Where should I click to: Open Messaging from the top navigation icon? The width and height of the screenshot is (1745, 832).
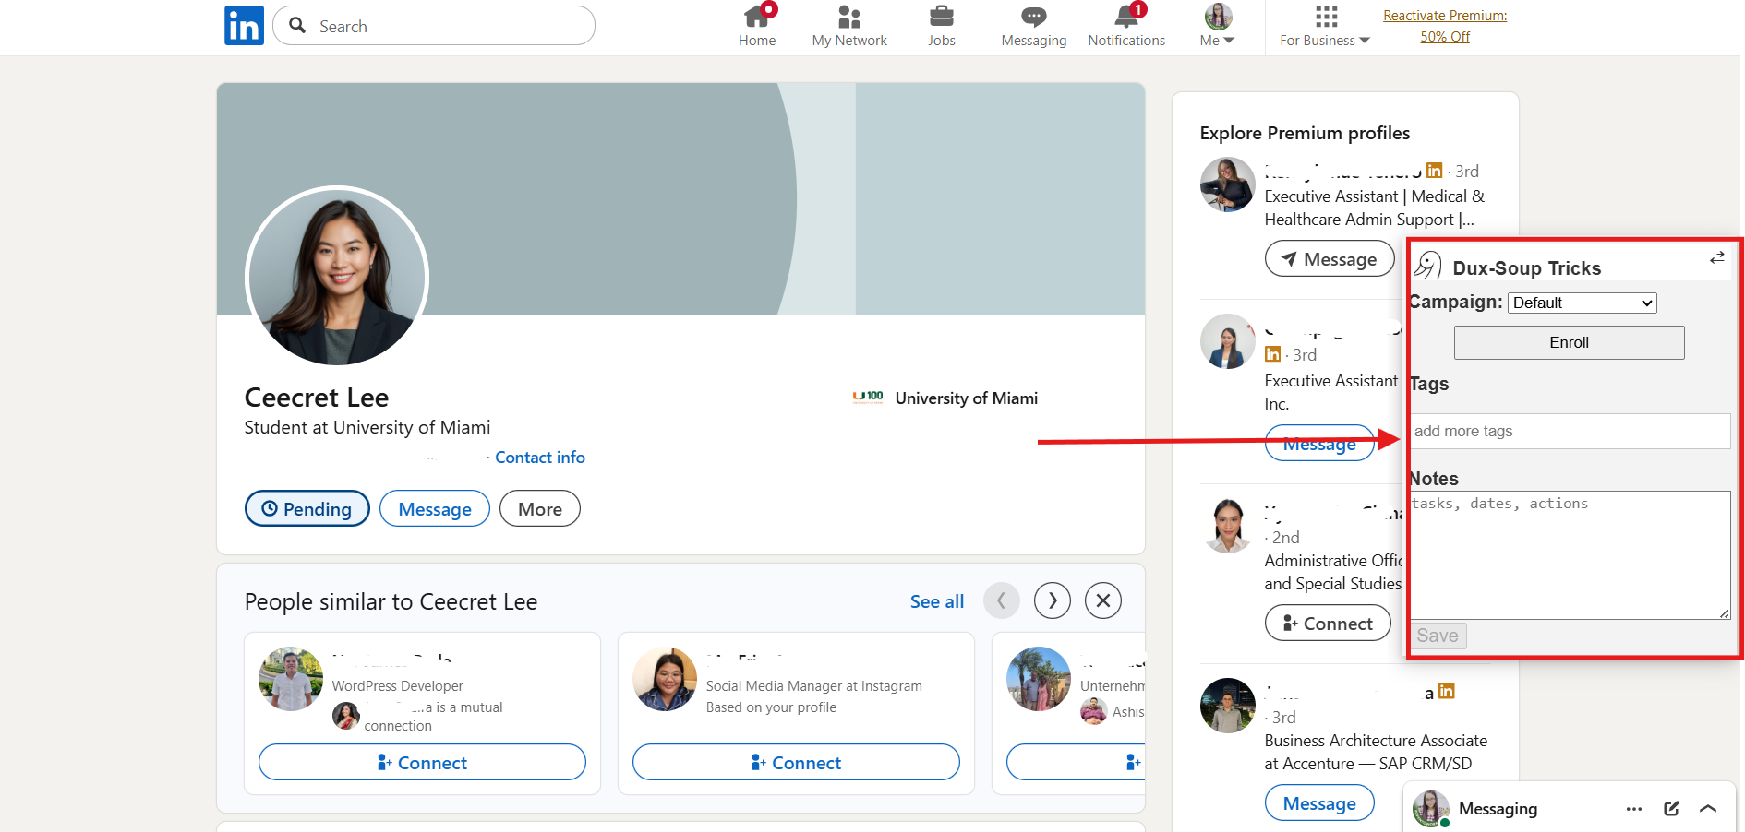1033,17
